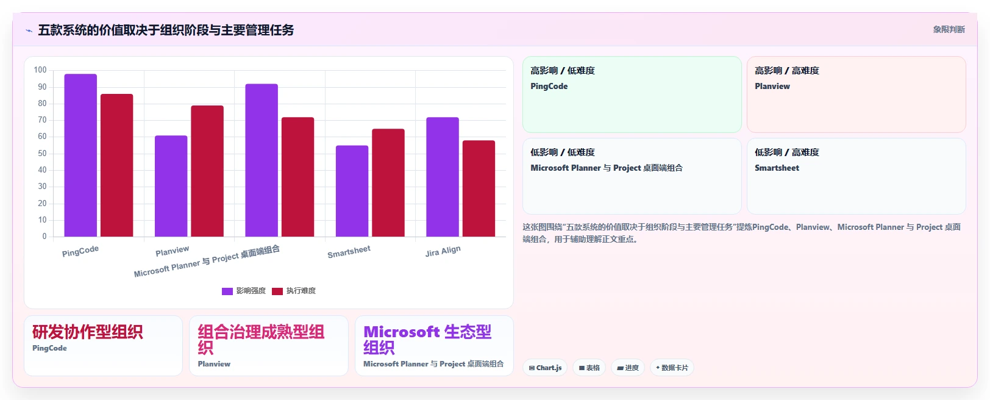Click Planview text under 组合治理成熟型组织
Viewport: 990px width, 400px height.
(x=214, y=364)
